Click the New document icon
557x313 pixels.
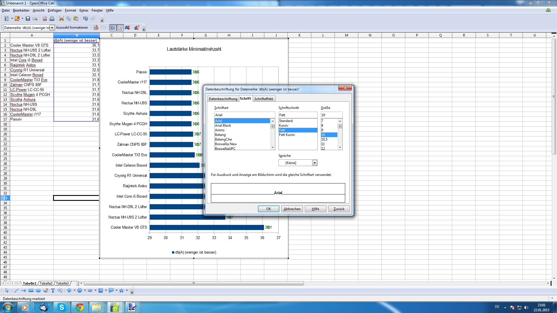click(x=6, y=19)
